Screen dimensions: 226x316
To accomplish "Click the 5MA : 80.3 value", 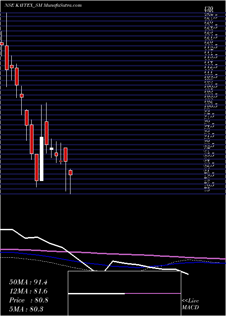I will [x=26, y=309].
